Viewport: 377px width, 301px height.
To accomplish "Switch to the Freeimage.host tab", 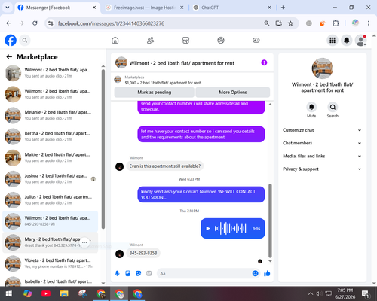I will [145, 8].
